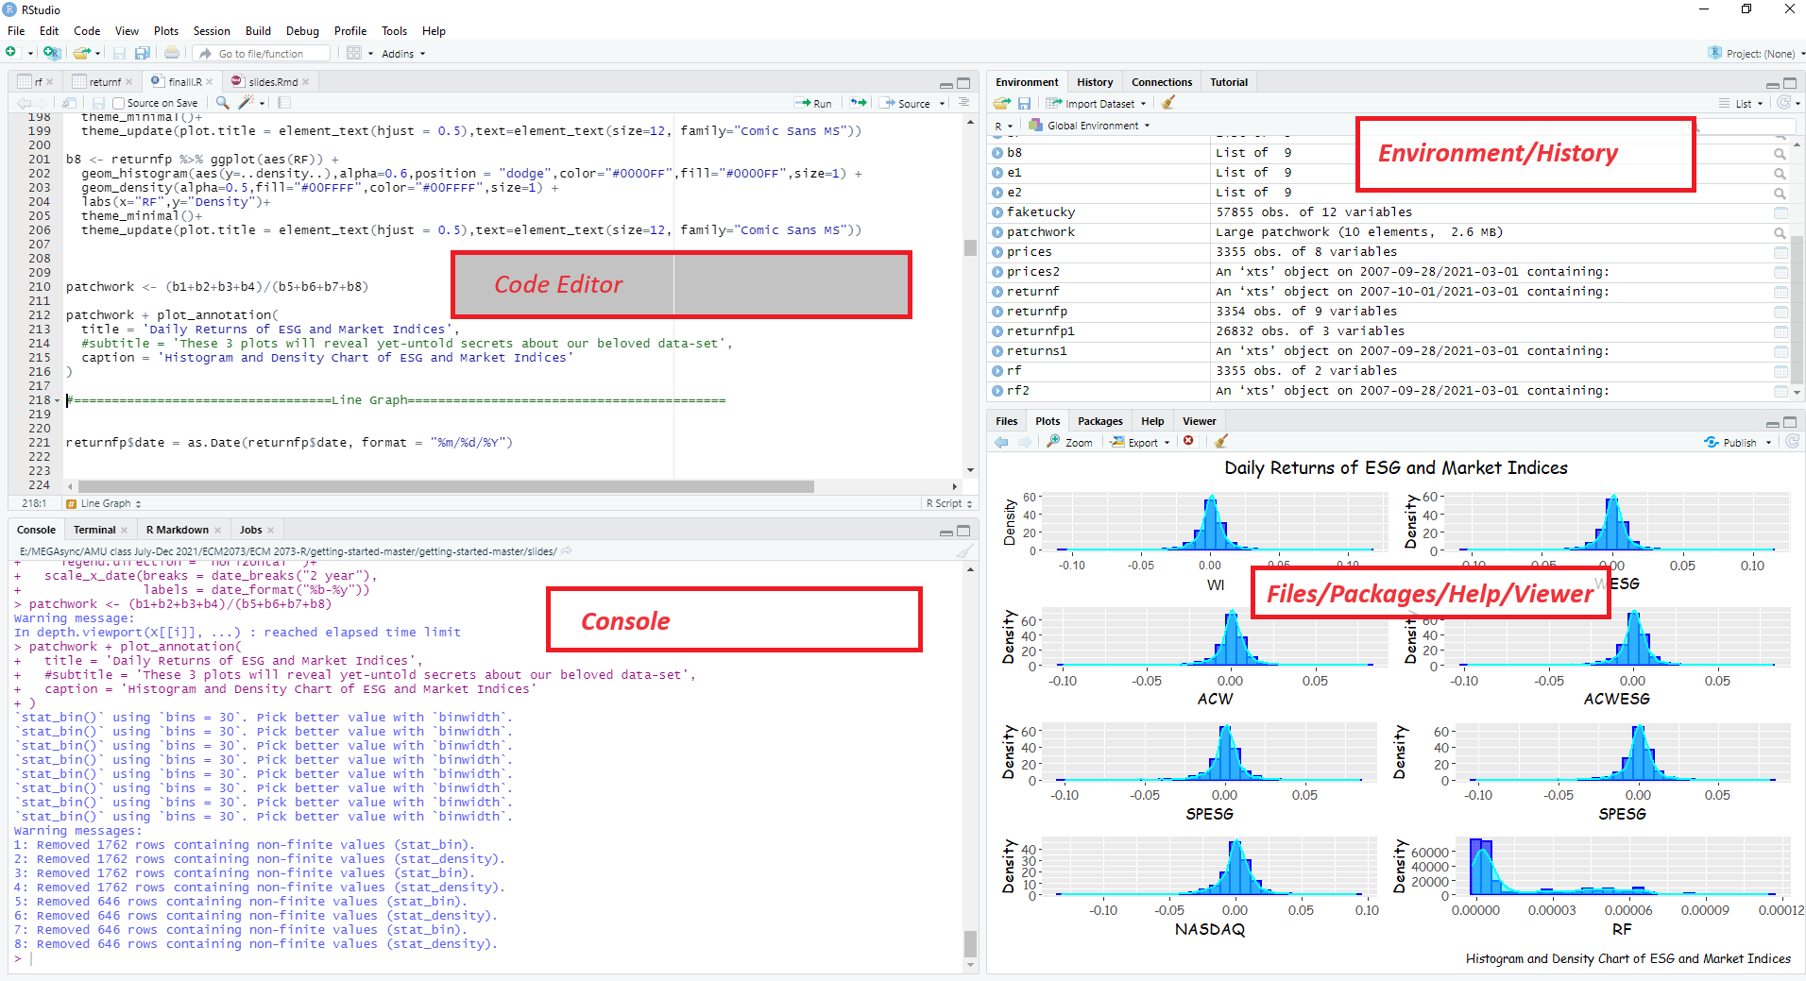Image resolution: width=1806 pixels, height=981 pixels.
Task: Toggle the Source on Save checkbox
Action: tap(119, 104)
